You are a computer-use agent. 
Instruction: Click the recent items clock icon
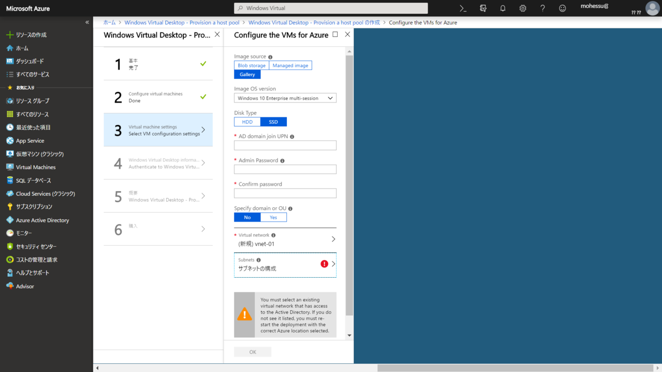9,127
